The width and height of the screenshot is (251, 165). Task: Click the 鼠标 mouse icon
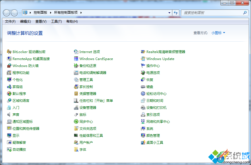(x=76, y=114)
